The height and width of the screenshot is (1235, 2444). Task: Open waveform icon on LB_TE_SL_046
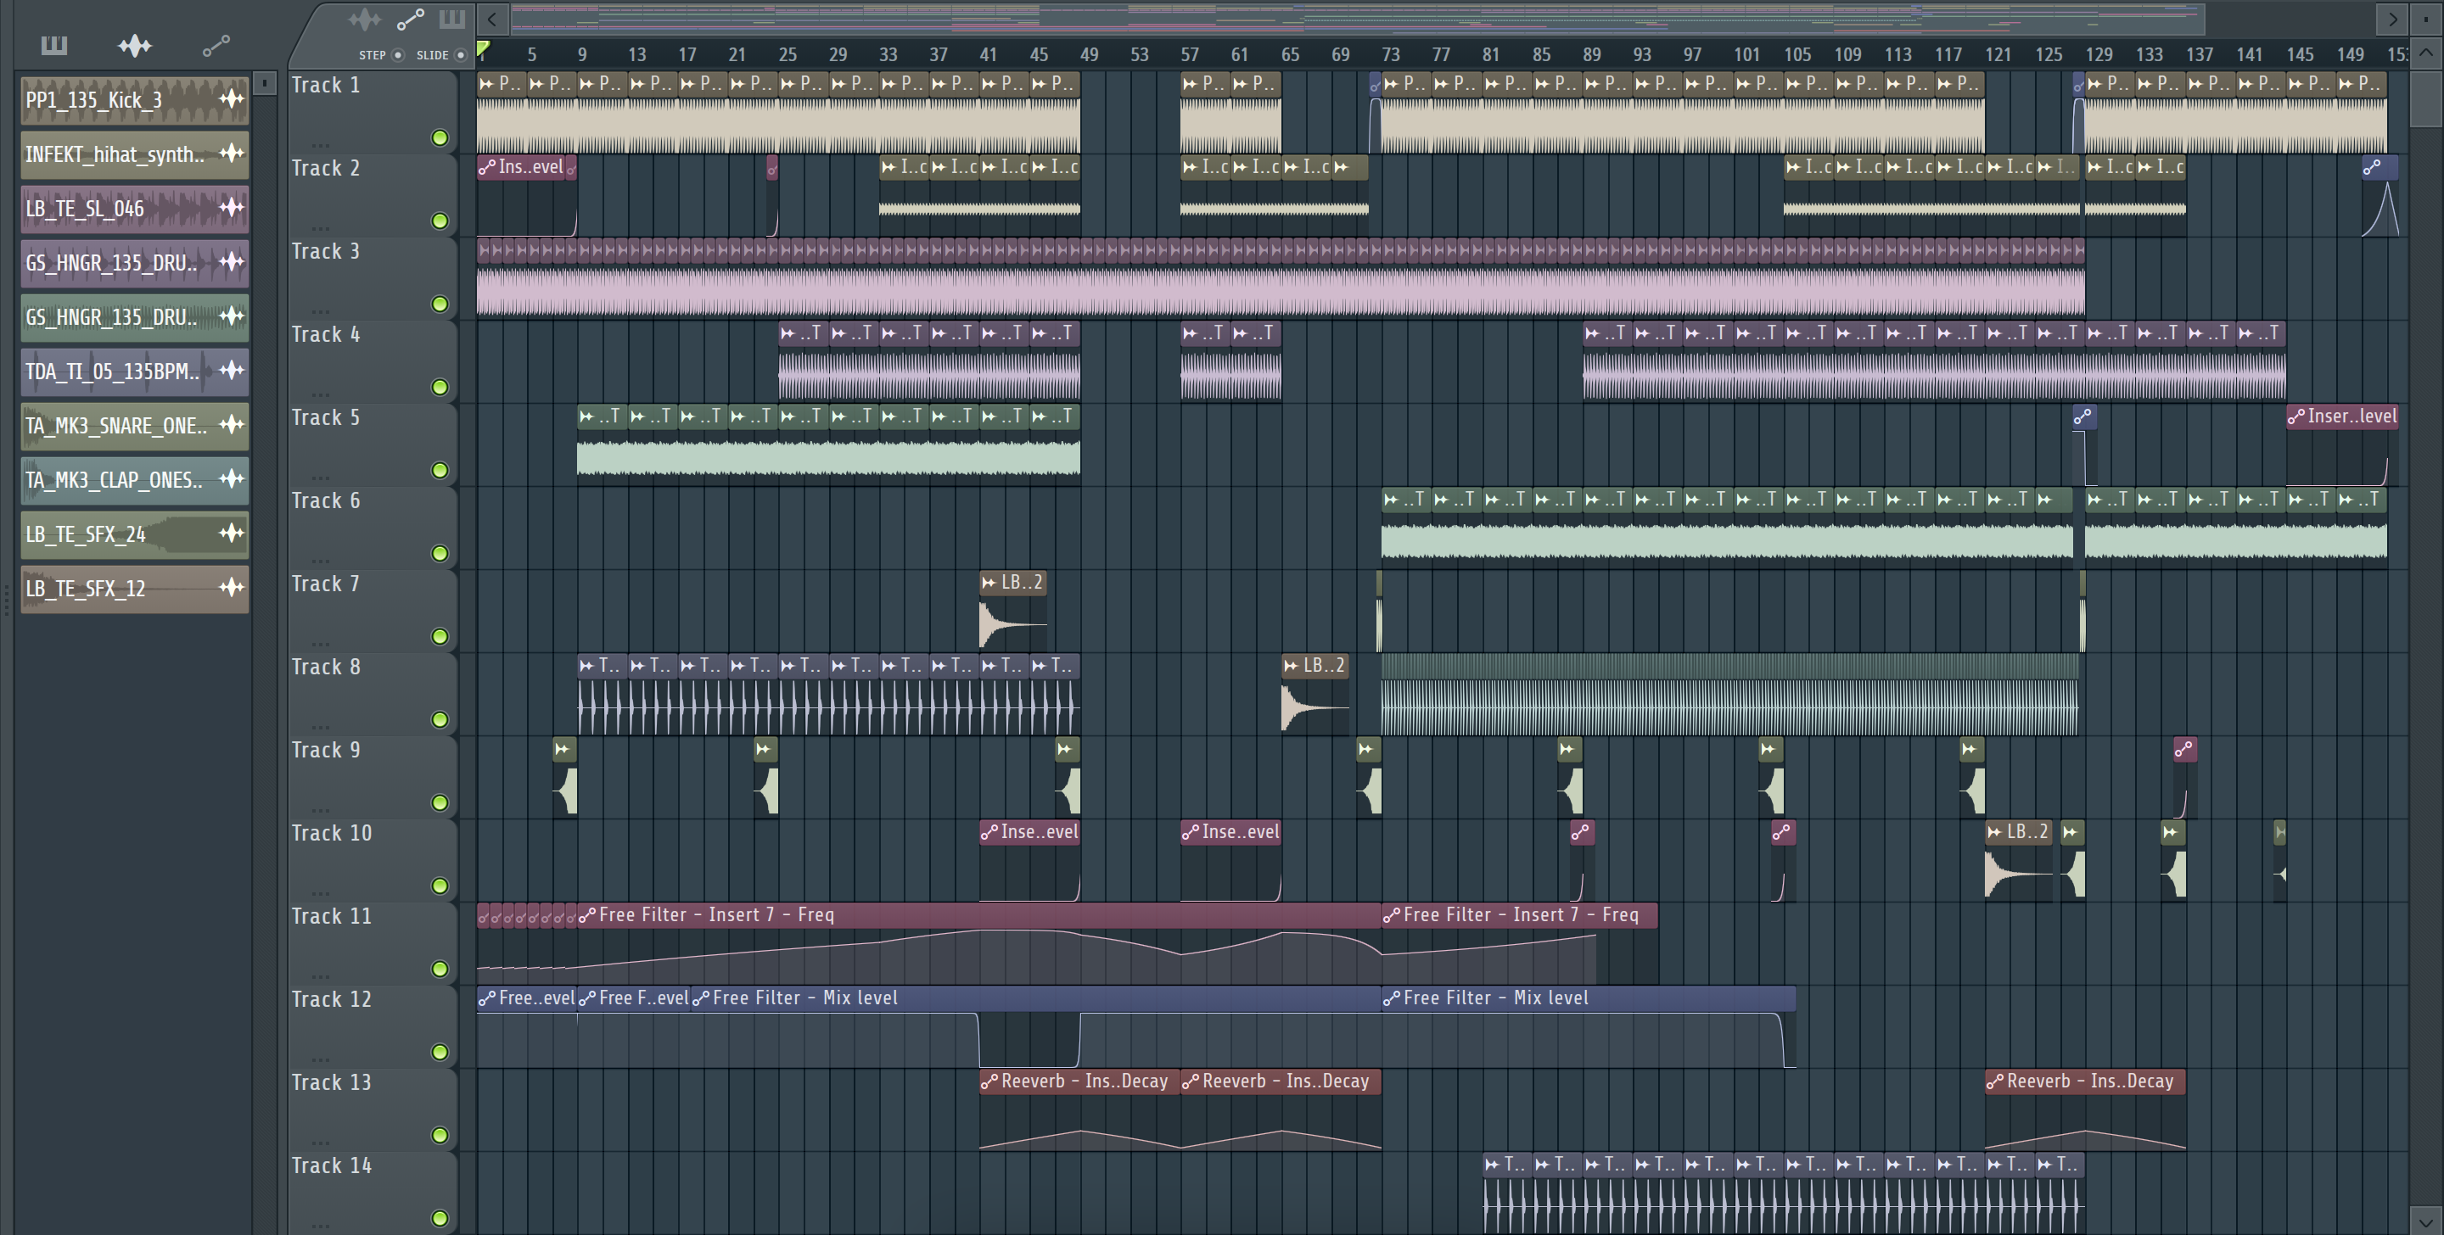232,207
